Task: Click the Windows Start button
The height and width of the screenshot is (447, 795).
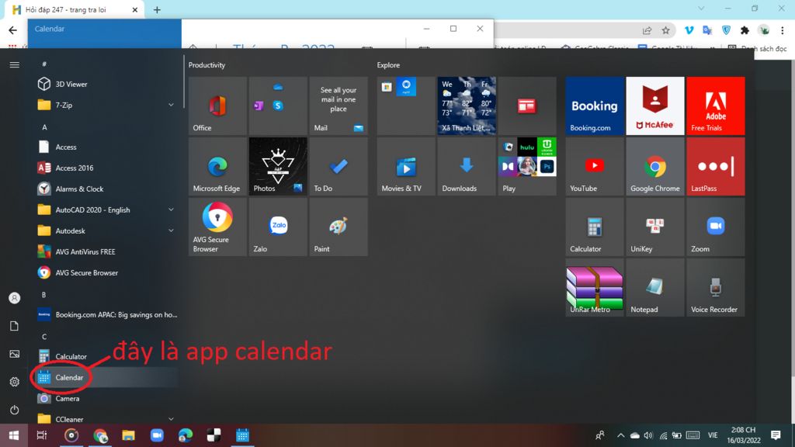Action: point(14,435)
